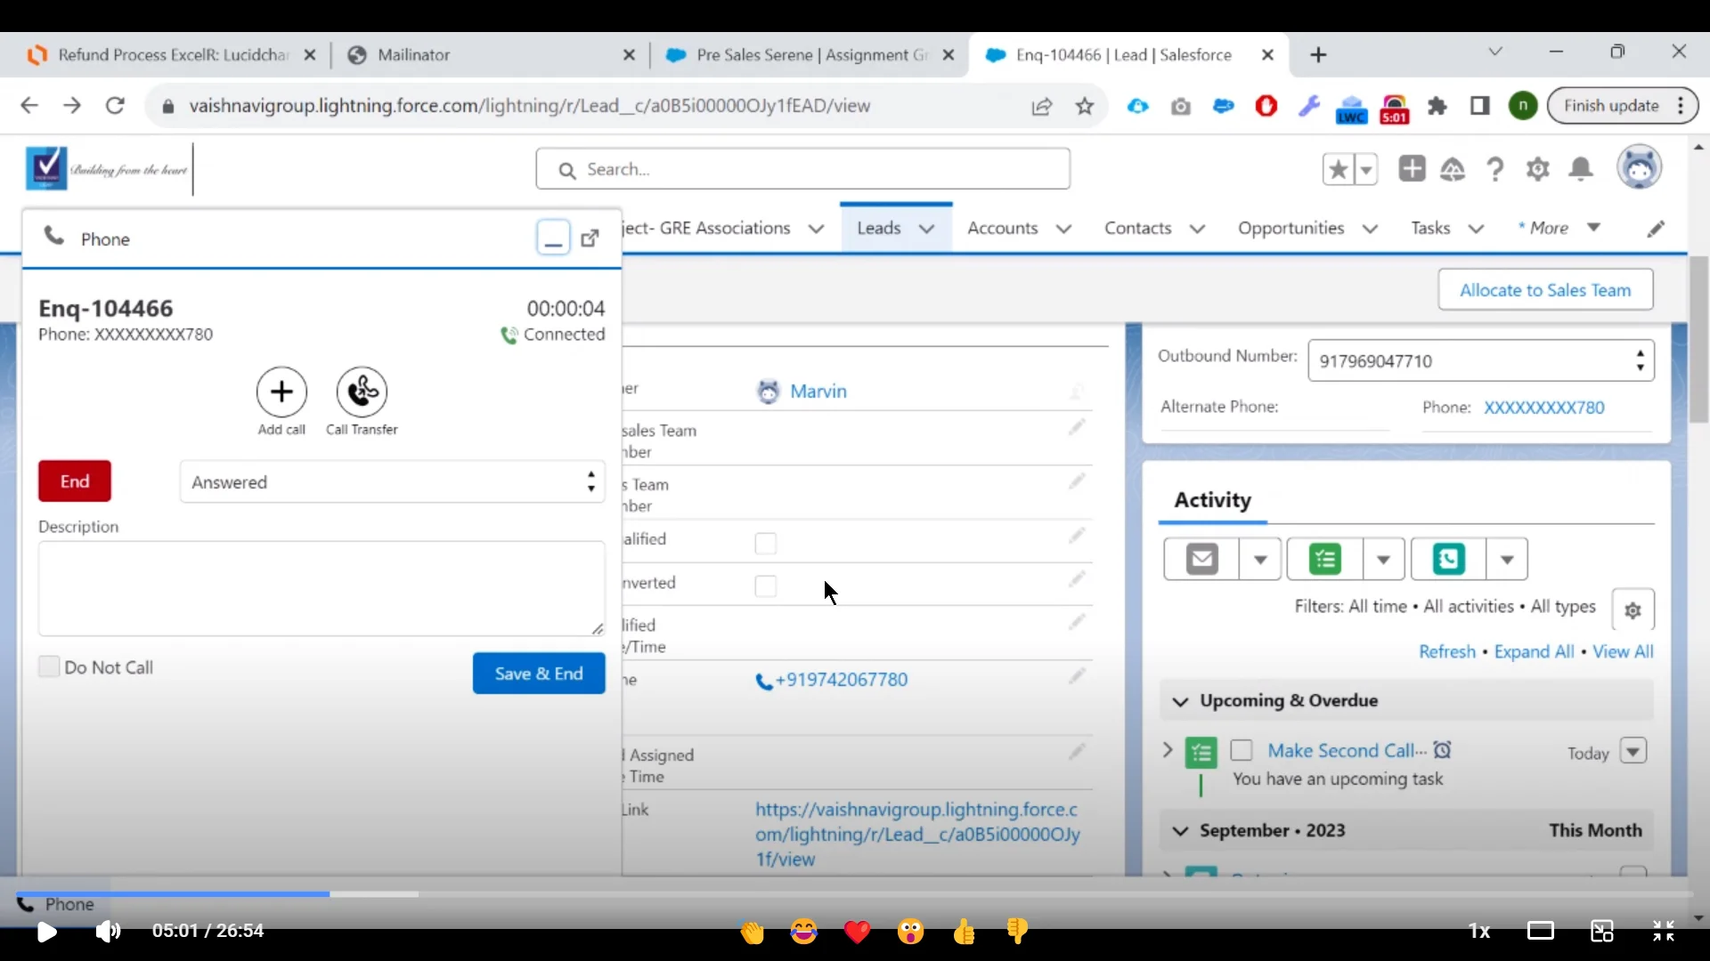Click the Allocate to Sales Team button
The width and height of the screenshot is (1710, 961).
(x=1544, y=290)
